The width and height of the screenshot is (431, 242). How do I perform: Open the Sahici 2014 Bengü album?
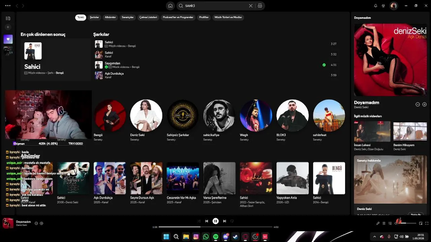pos(329,183)
